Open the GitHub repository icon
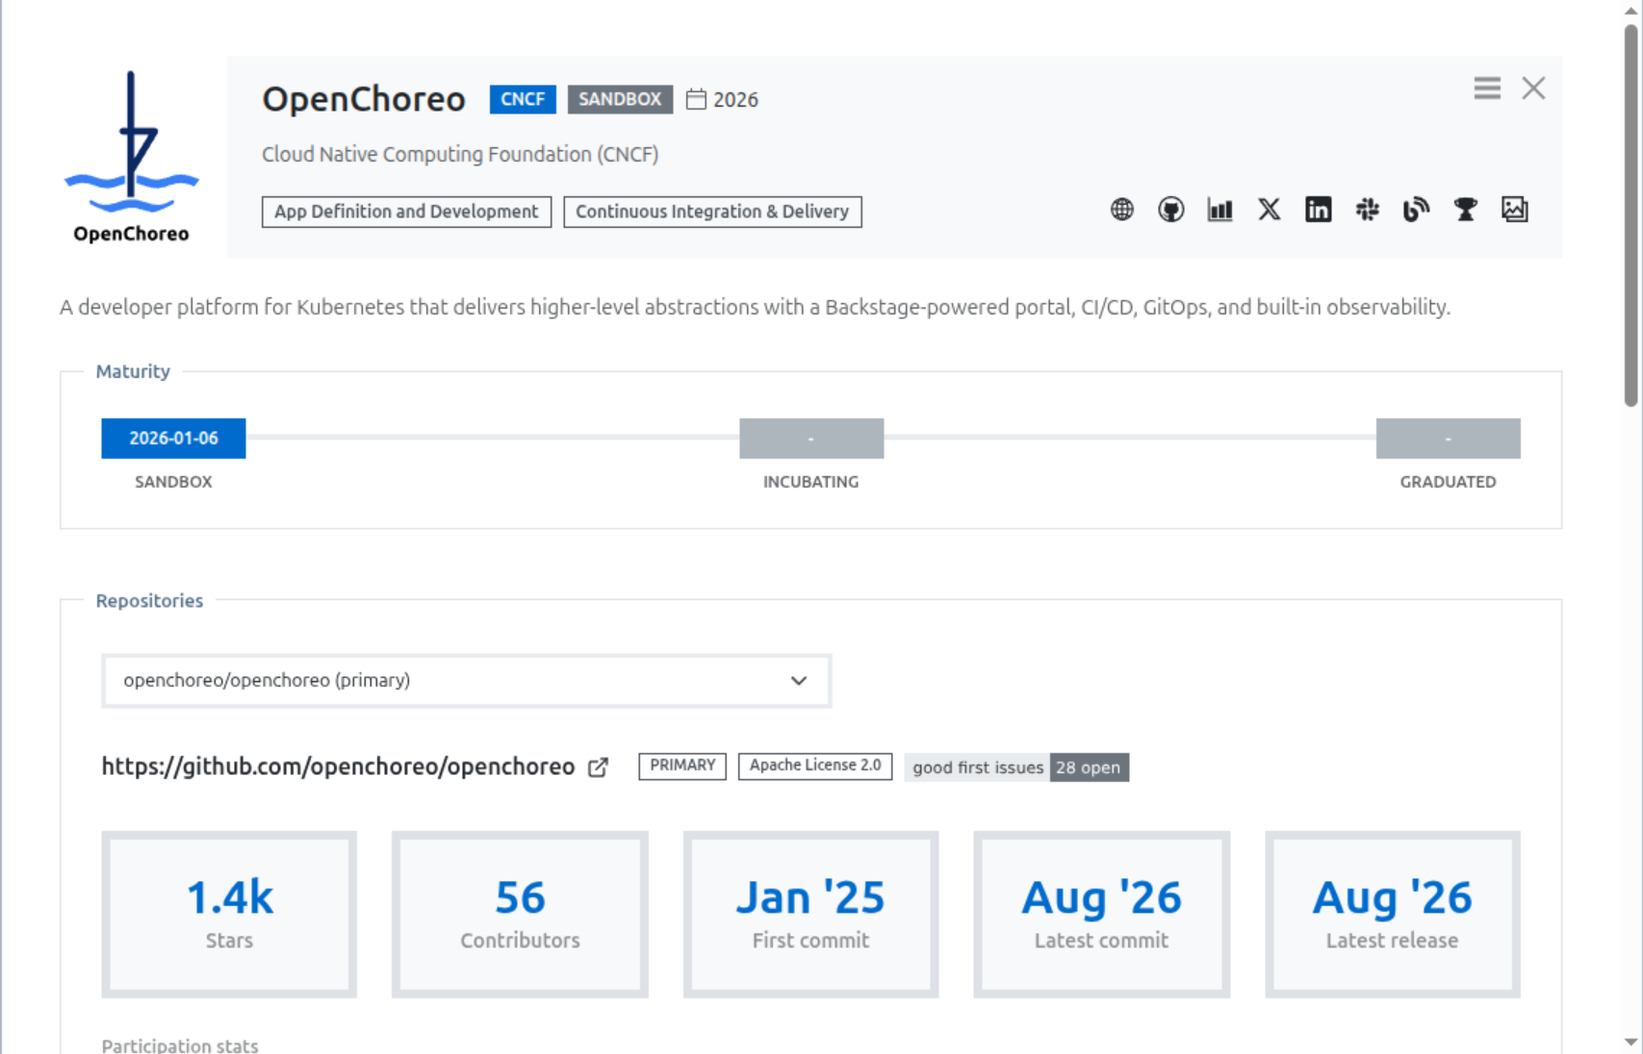 click(x=1170, y=210)
